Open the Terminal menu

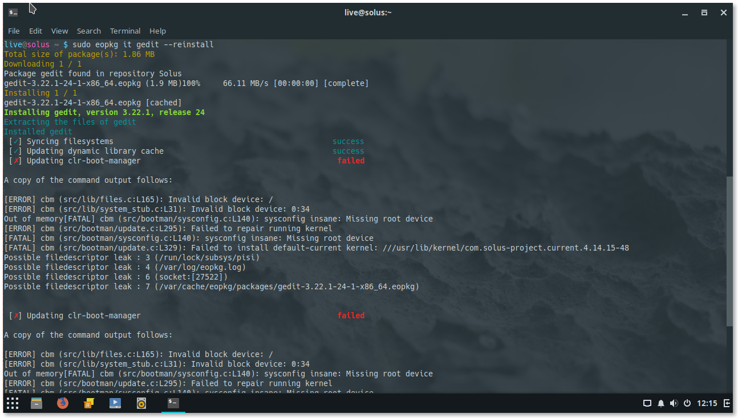(x=125, y=31)
